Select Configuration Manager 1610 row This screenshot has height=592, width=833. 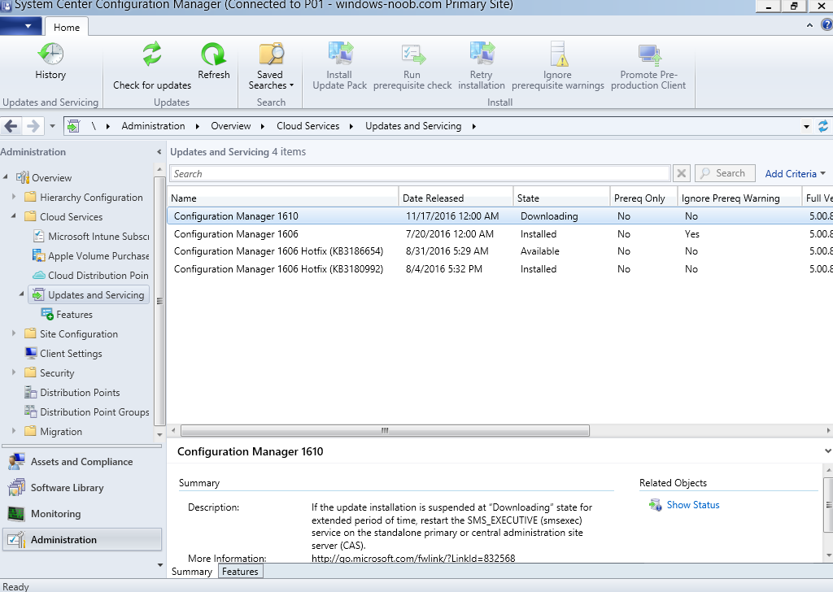pos(500,216)
